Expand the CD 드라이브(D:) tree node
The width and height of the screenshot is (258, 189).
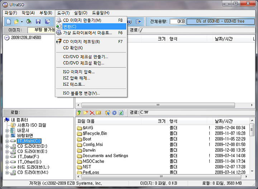click(x=7, y=146)
